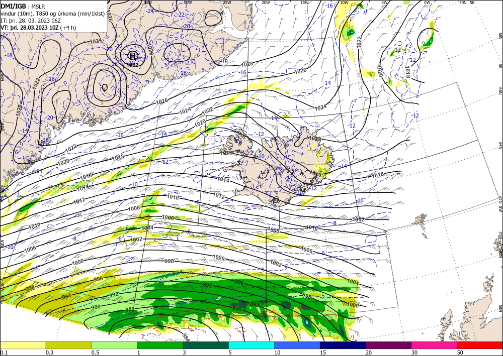Image resolution: width=503 pixels, height=356 pixels.
Task: Pick the 10–15 blue legend swatch
Action: (x=297, y=345)
